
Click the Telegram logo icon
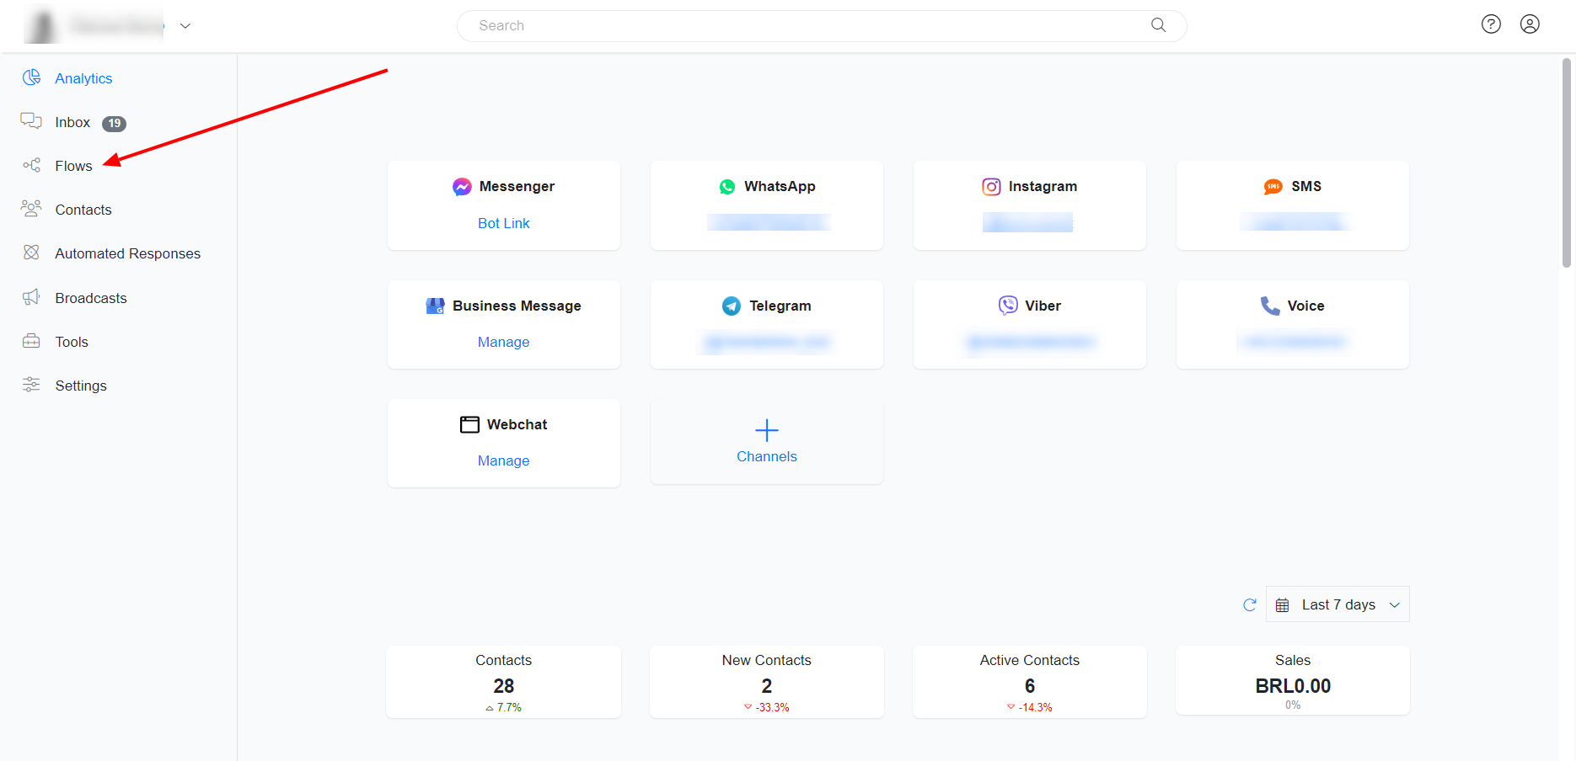click(x=732, y=306)
